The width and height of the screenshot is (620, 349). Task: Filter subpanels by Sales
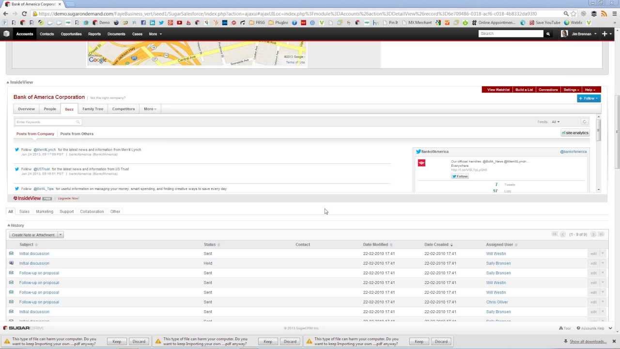coord(24,211)
